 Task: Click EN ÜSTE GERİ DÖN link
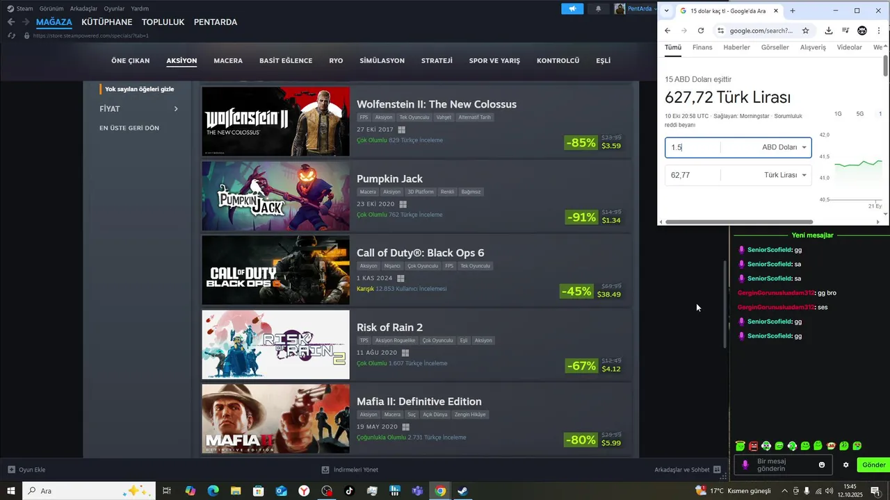129,128
